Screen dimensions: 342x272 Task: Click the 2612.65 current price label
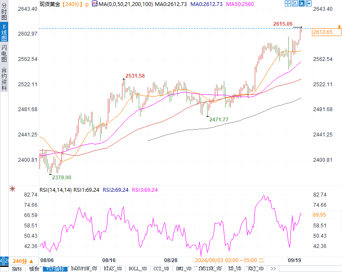[326, 32]
